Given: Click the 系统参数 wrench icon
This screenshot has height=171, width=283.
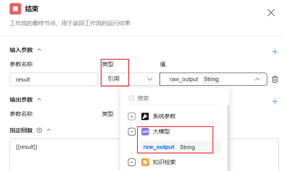Looking at the screenshot, I should click(145, 116).
